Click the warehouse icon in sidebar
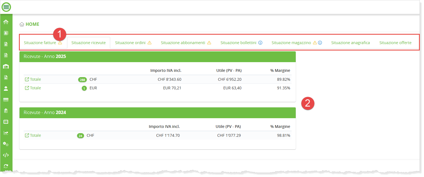The height and width of the screenshot is (177, 424). [x=6, y=66]
